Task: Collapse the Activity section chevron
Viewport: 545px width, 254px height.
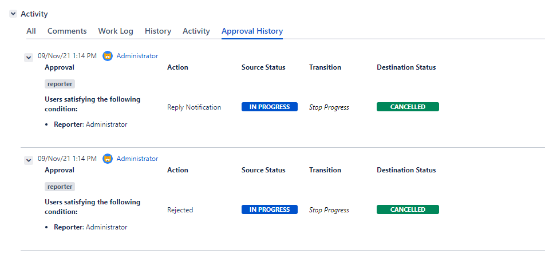Action: coord(13,14)
